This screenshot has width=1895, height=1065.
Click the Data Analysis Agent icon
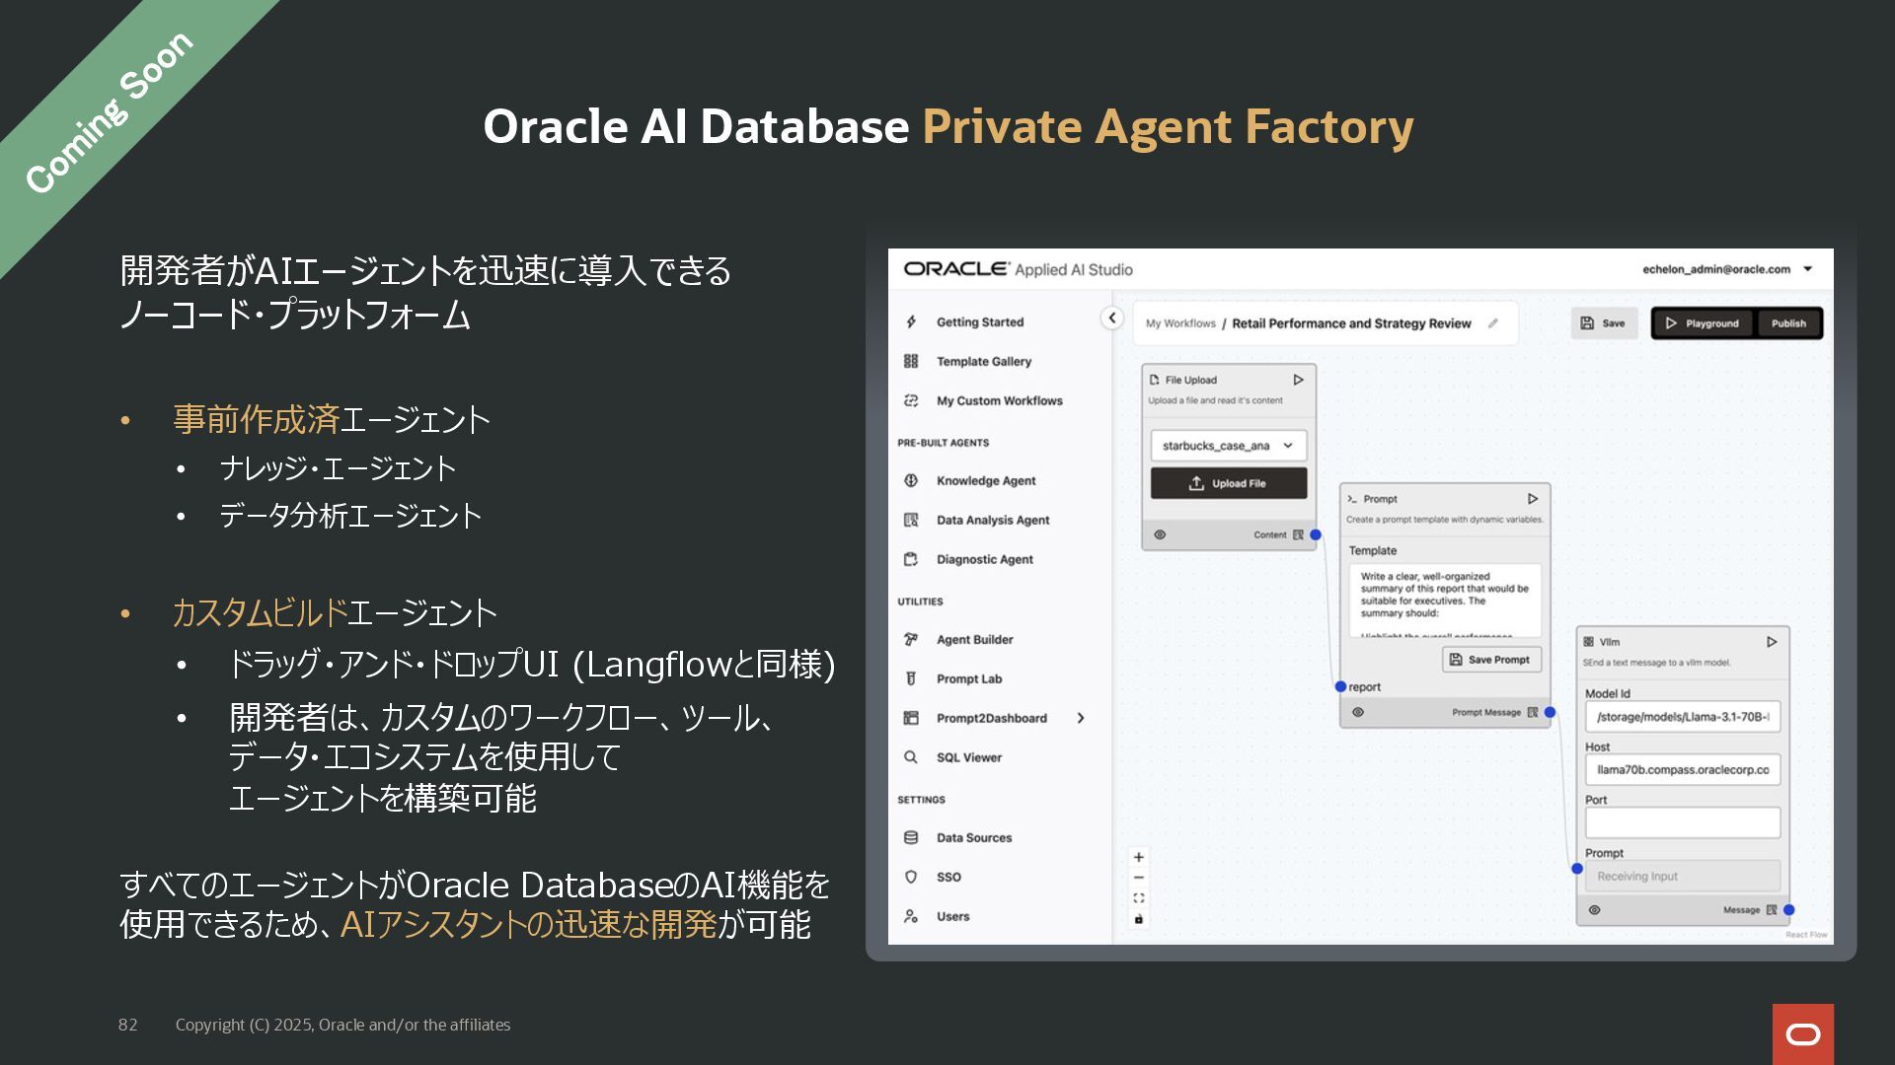[911, 520]
